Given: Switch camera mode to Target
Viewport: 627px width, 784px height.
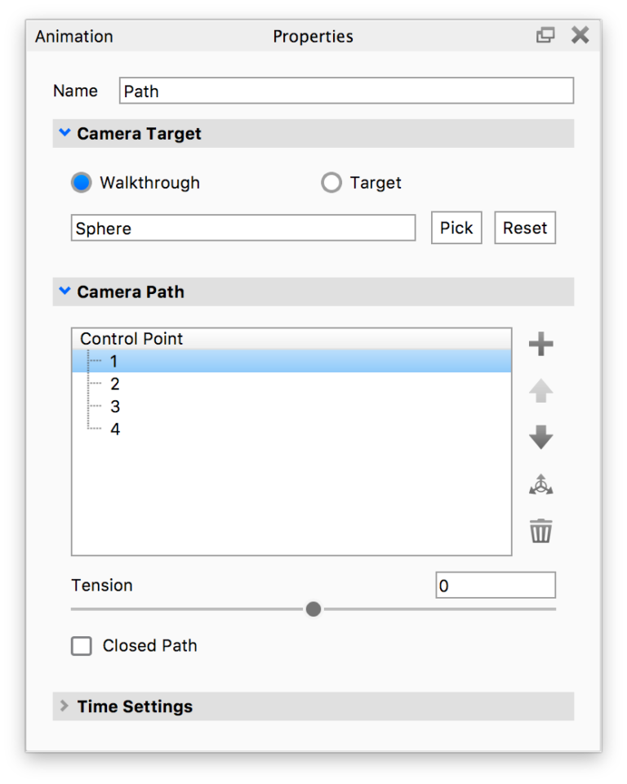Looking at the screenshot, I should point(331,182).
